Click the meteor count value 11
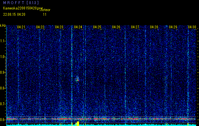Viewport: 199px width, 126px height. [x=45, y=14]
